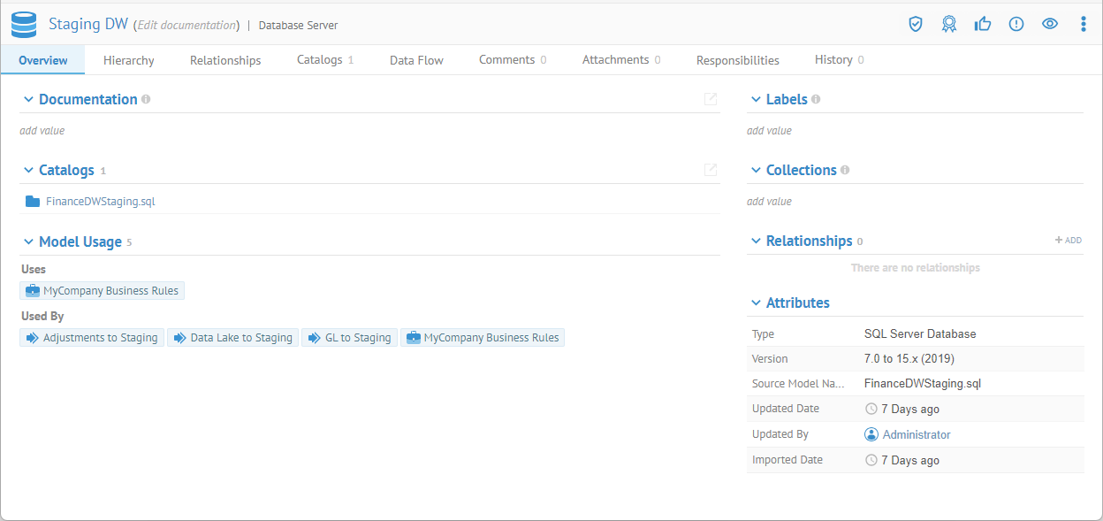Screen dimensions: 1103x521
Task: Open the FinanceDWStaging.sql catalog
Action: (100, 202)
